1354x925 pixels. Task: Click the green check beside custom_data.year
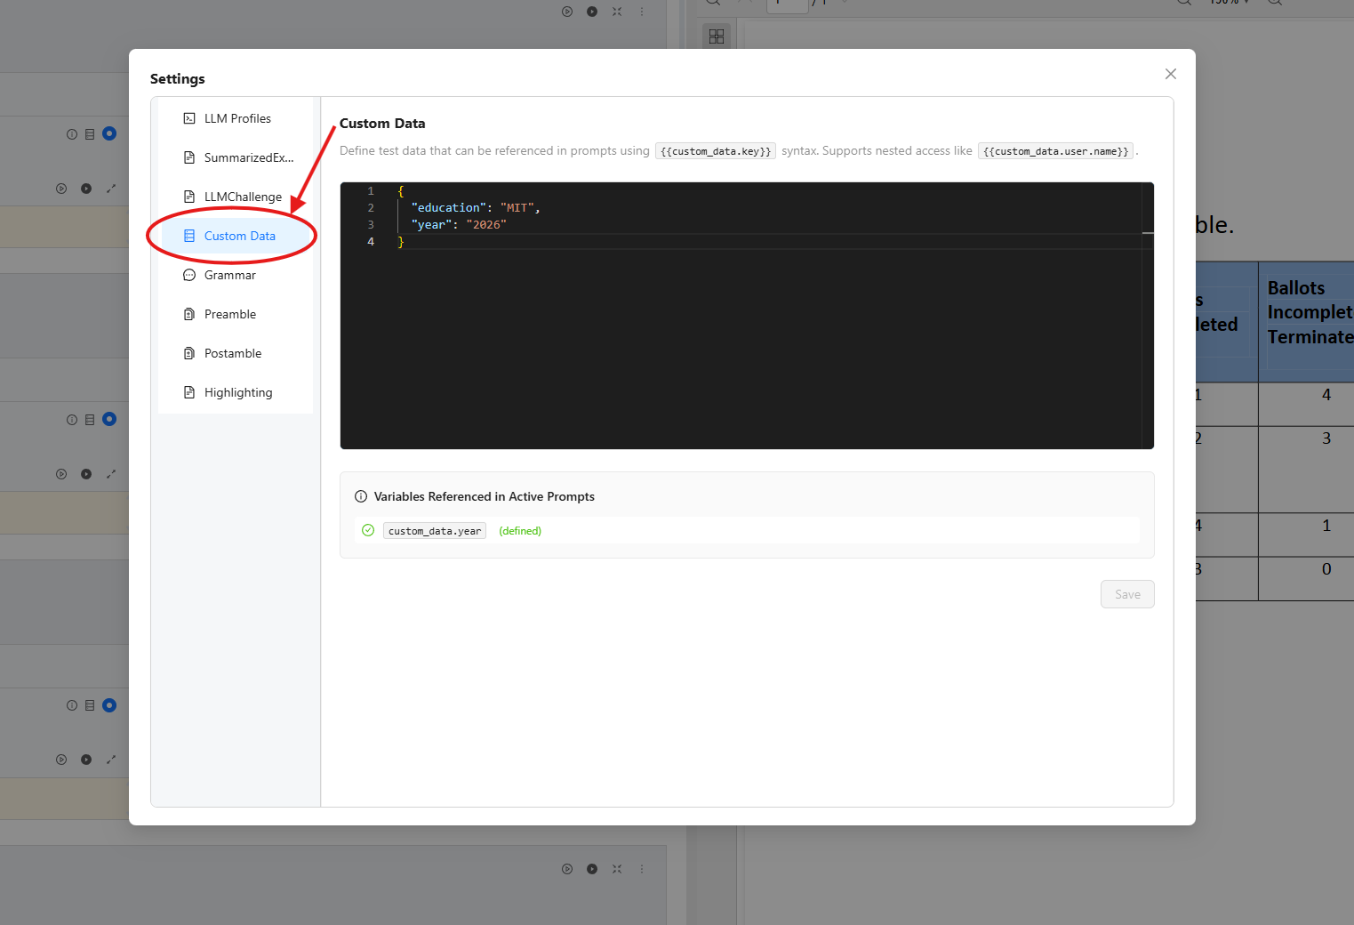(367, 530)
